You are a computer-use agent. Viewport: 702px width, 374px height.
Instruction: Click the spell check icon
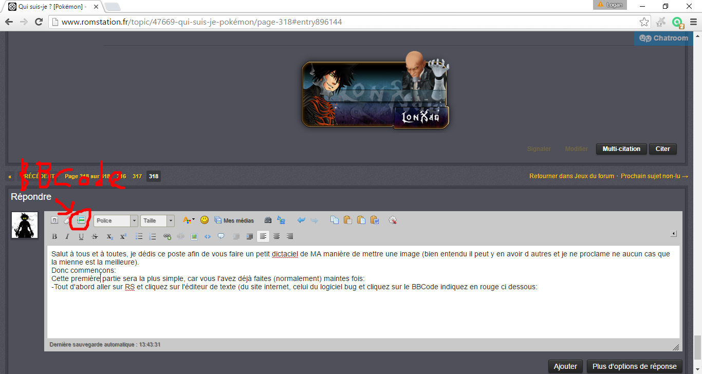click(x=393, y=220)
